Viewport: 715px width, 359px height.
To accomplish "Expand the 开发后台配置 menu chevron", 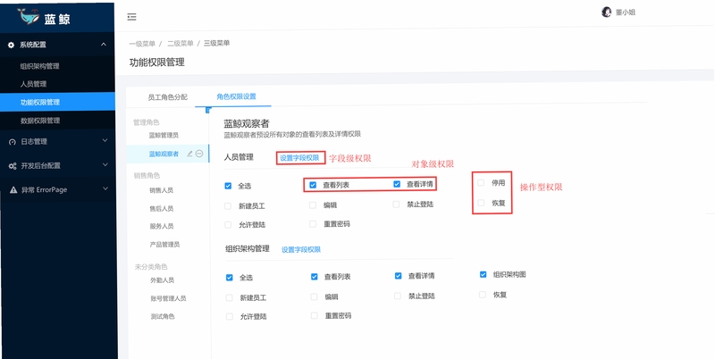I will (x=105, y=164).
